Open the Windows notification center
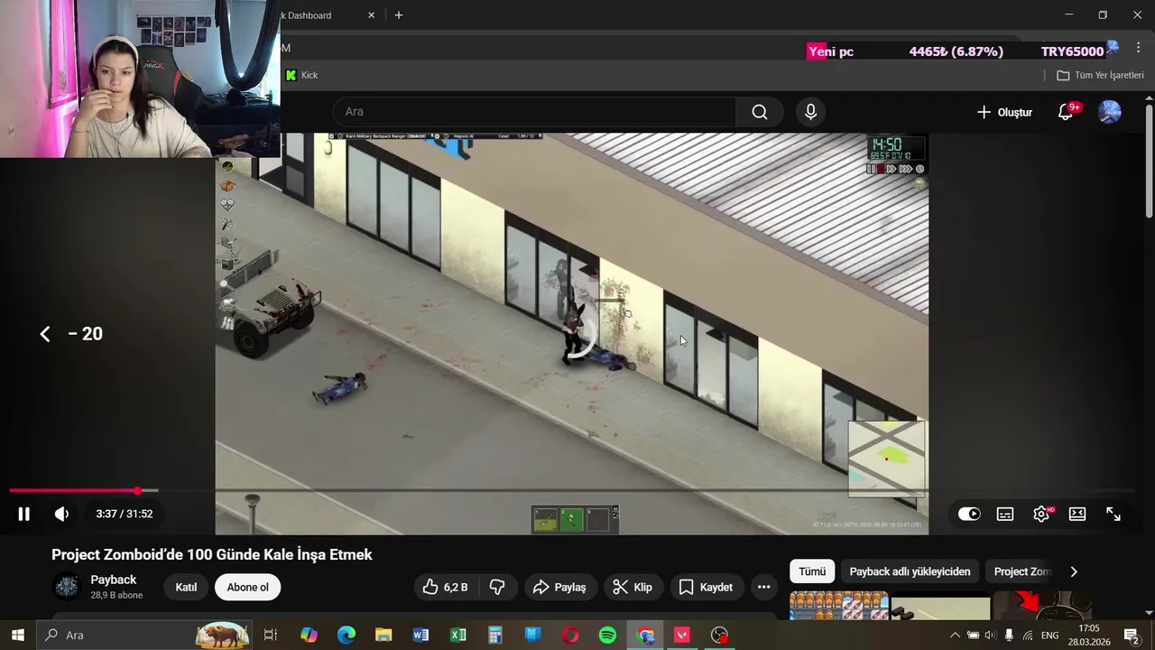This screenshot has height=650, width=1155. click(1132, 635)
